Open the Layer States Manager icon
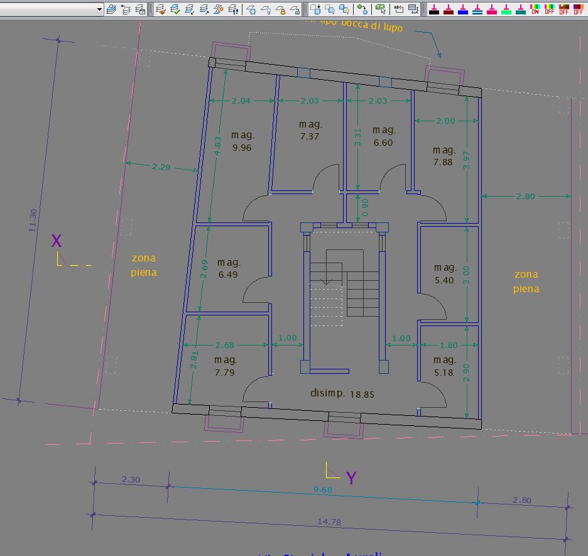This screenshot has width=588, height=556. click(140, 9)
